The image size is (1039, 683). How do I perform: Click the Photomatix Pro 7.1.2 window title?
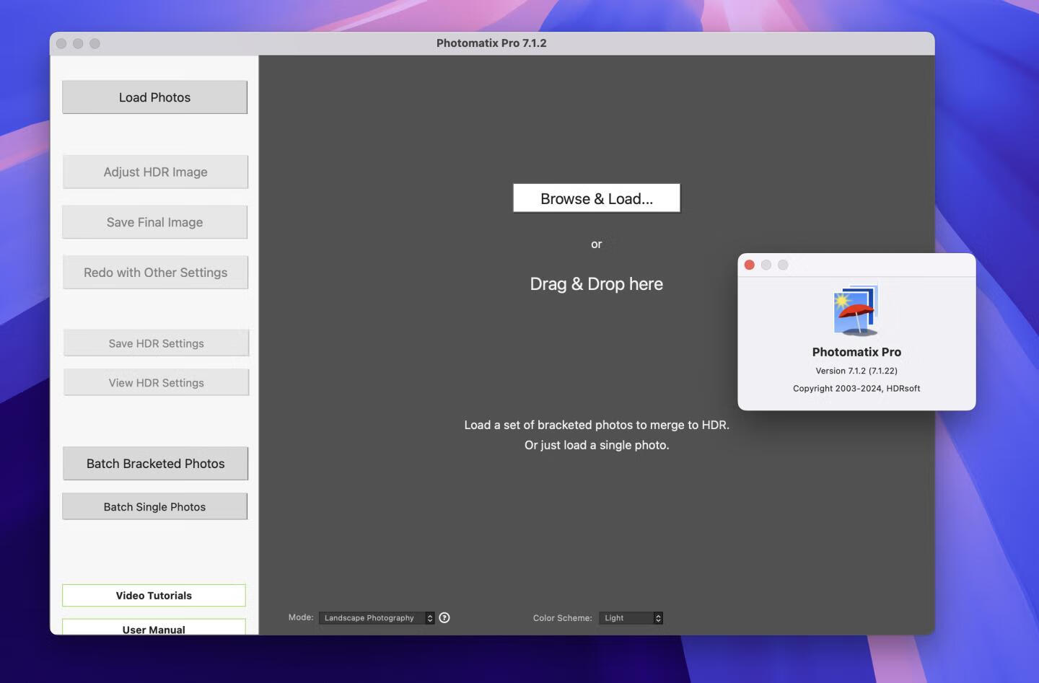(x=491, y=43)
